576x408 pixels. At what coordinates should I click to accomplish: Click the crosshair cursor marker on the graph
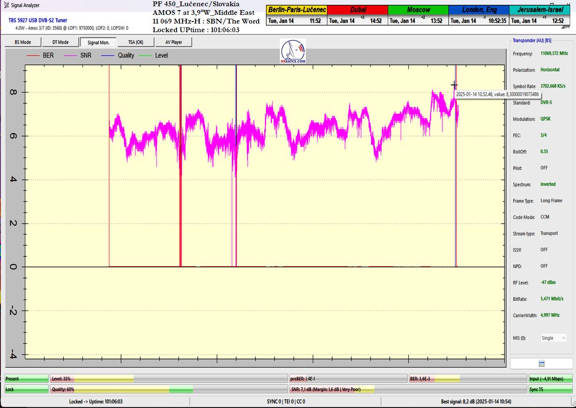454,85
